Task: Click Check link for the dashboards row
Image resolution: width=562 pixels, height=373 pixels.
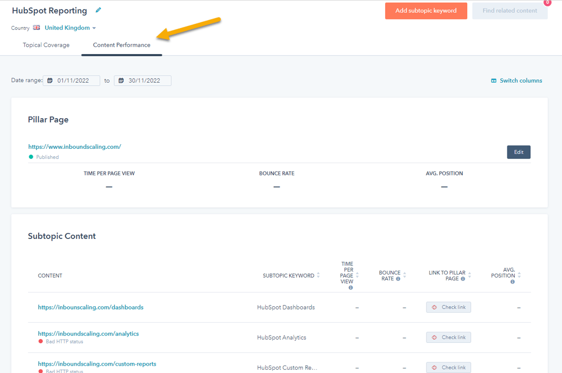Action: click(x=448, y=307)
